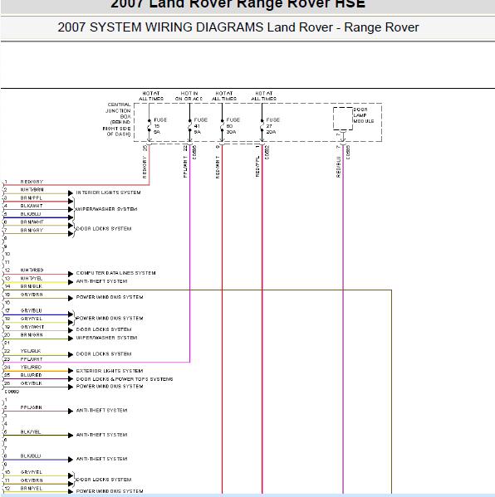495x497 pixels.
Task: Click WIPER/WASHER SYSTEM beside BRN/GRN wire
Action: pyautogui.click(x=106, y=338)
